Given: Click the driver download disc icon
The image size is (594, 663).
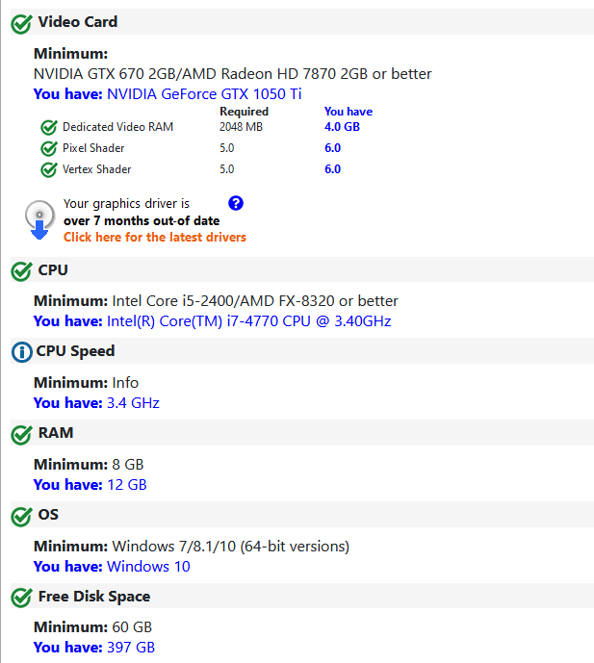Looking at the screenshot, I should tap(39, 219).
